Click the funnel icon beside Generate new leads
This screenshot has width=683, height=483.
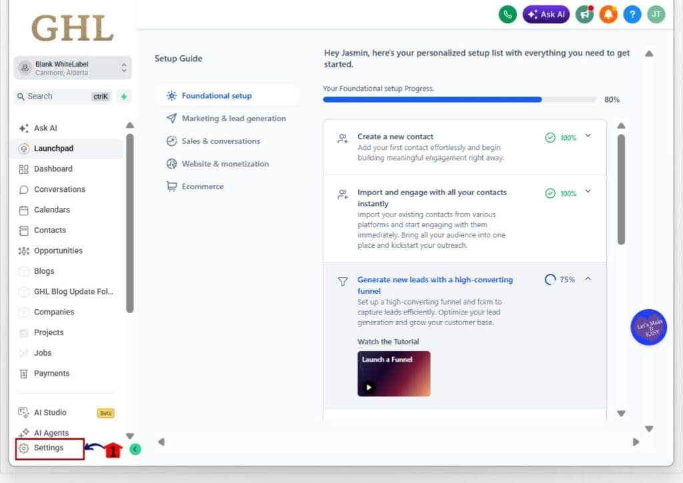[343, 282]
